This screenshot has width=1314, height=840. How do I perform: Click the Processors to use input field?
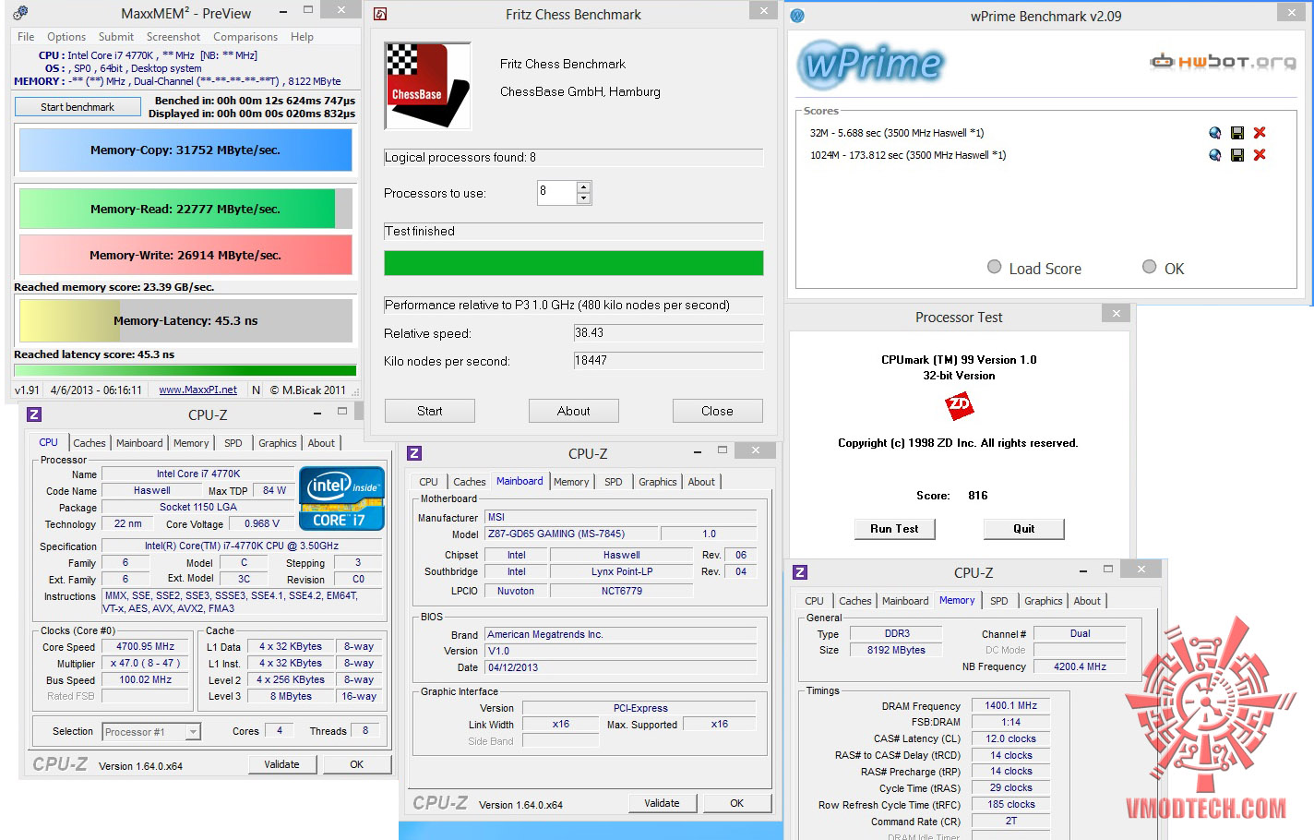click(x=556, y=193)
